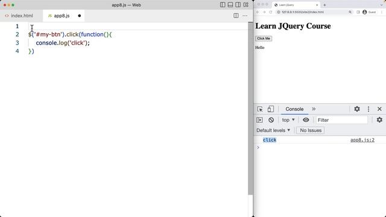Click the console Filter input field
The height and width of the screenshot is (217, 386).
click(342, 120)
